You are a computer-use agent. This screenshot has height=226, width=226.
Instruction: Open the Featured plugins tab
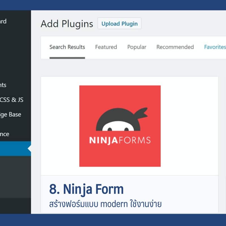coord(106,47)
